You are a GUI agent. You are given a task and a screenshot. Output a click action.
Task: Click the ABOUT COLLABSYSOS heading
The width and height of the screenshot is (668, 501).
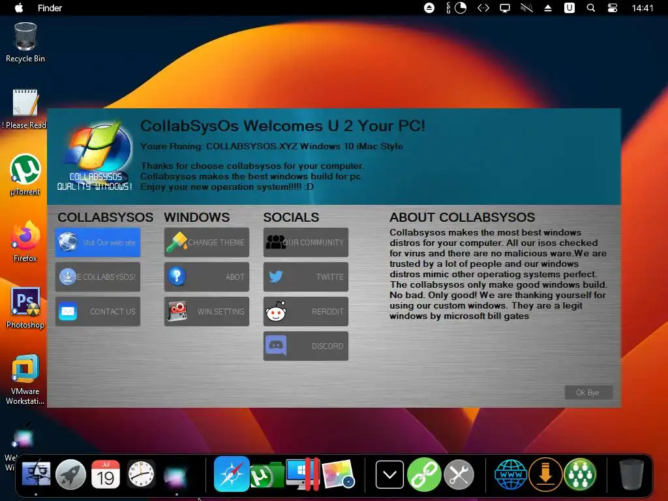point(462,217)
